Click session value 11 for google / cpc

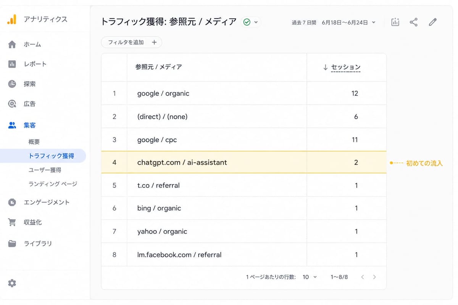click(x=355, y=140)
